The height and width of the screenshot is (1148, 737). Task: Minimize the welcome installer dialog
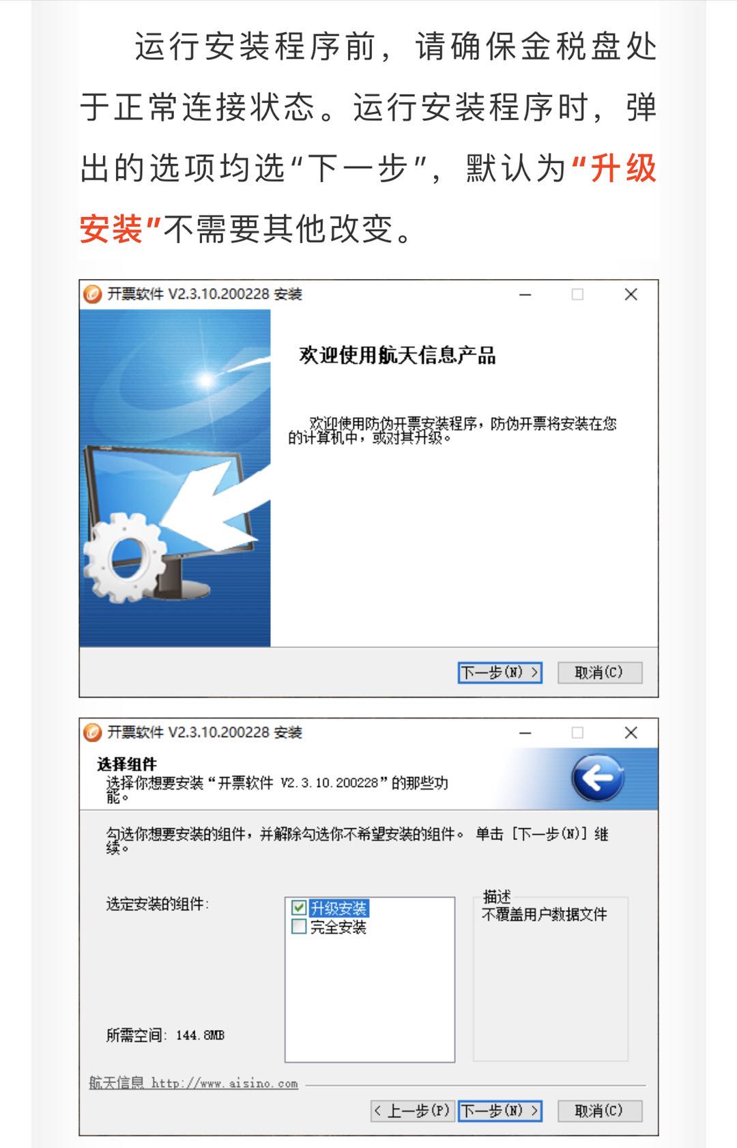(525, 294)
